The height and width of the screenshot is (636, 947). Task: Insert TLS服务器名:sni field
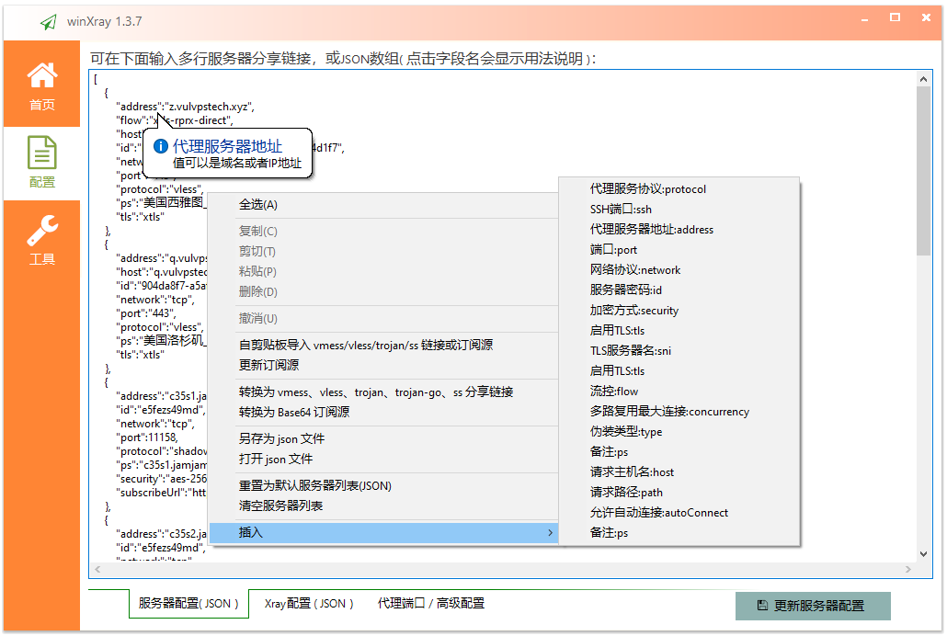pyautogui.click(x=679, y=351)
